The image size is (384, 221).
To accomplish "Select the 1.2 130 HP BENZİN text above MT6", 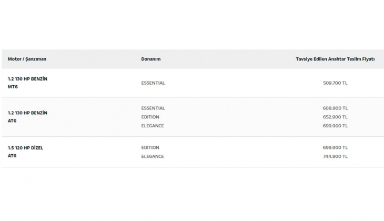I will [28, 78].
